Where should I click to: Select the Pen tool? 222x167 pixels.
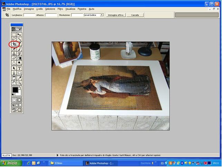click(x=14, y=73)
